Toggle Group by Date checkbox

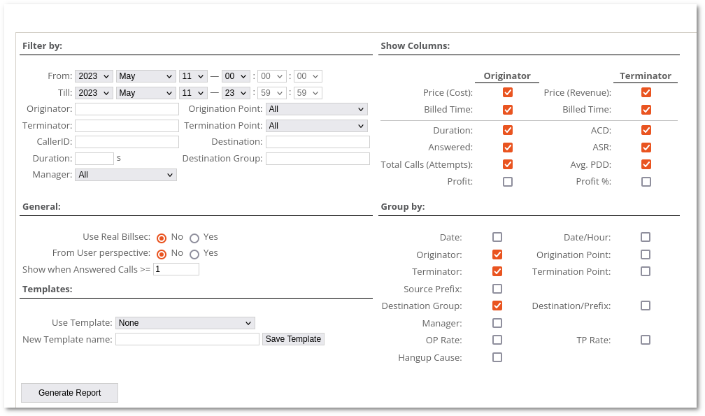(x=497, y=237)
